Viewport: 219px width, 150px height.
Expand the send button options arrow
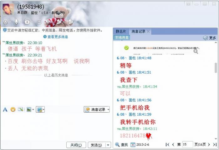(108, 145)
